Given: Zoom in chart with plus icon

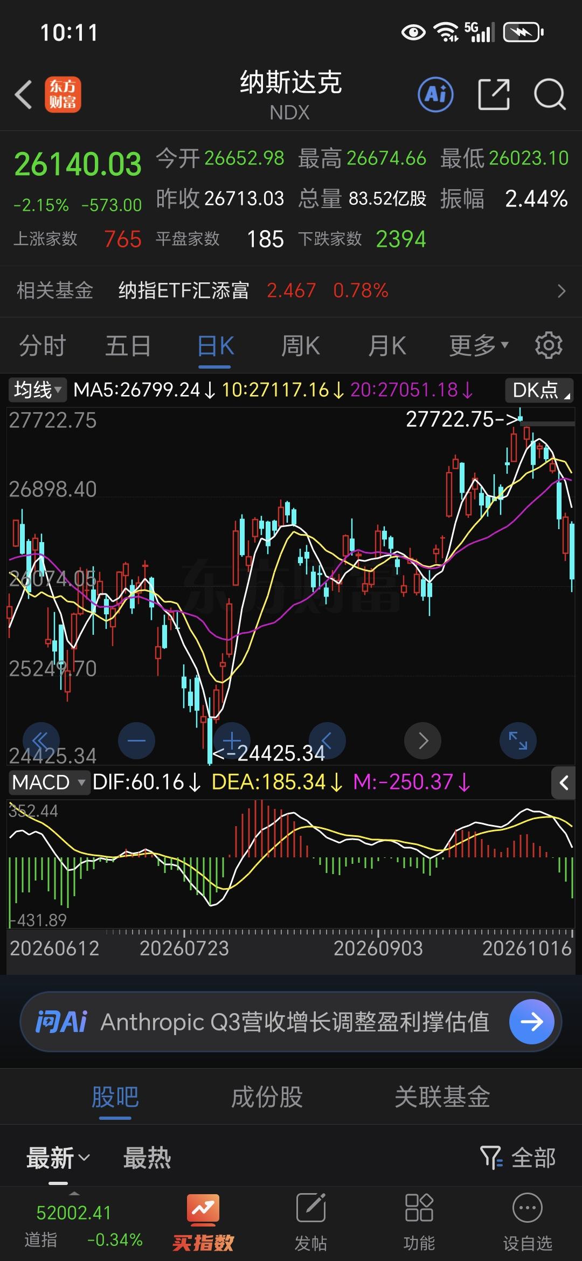Looking at the screenshot, I should [x=232, y=740].
